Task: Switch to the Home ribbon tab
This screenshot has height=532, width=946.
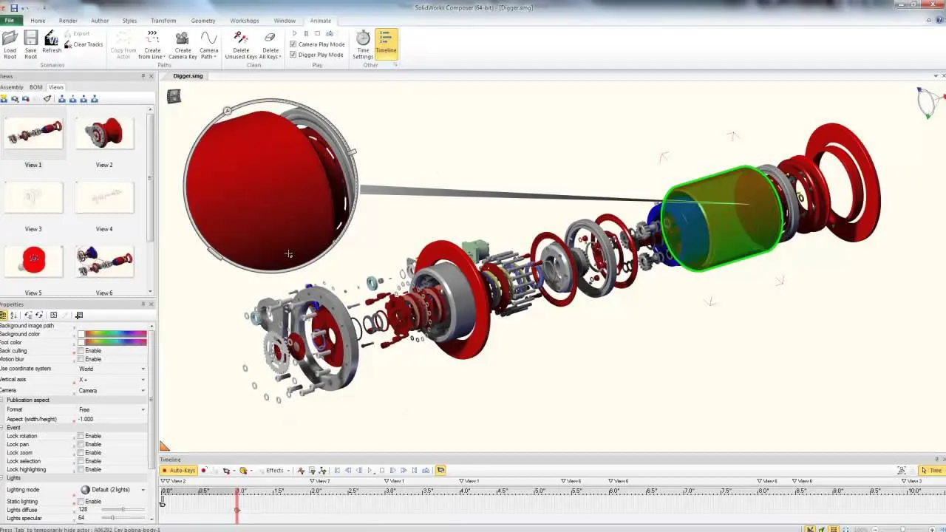Action: 38,21
